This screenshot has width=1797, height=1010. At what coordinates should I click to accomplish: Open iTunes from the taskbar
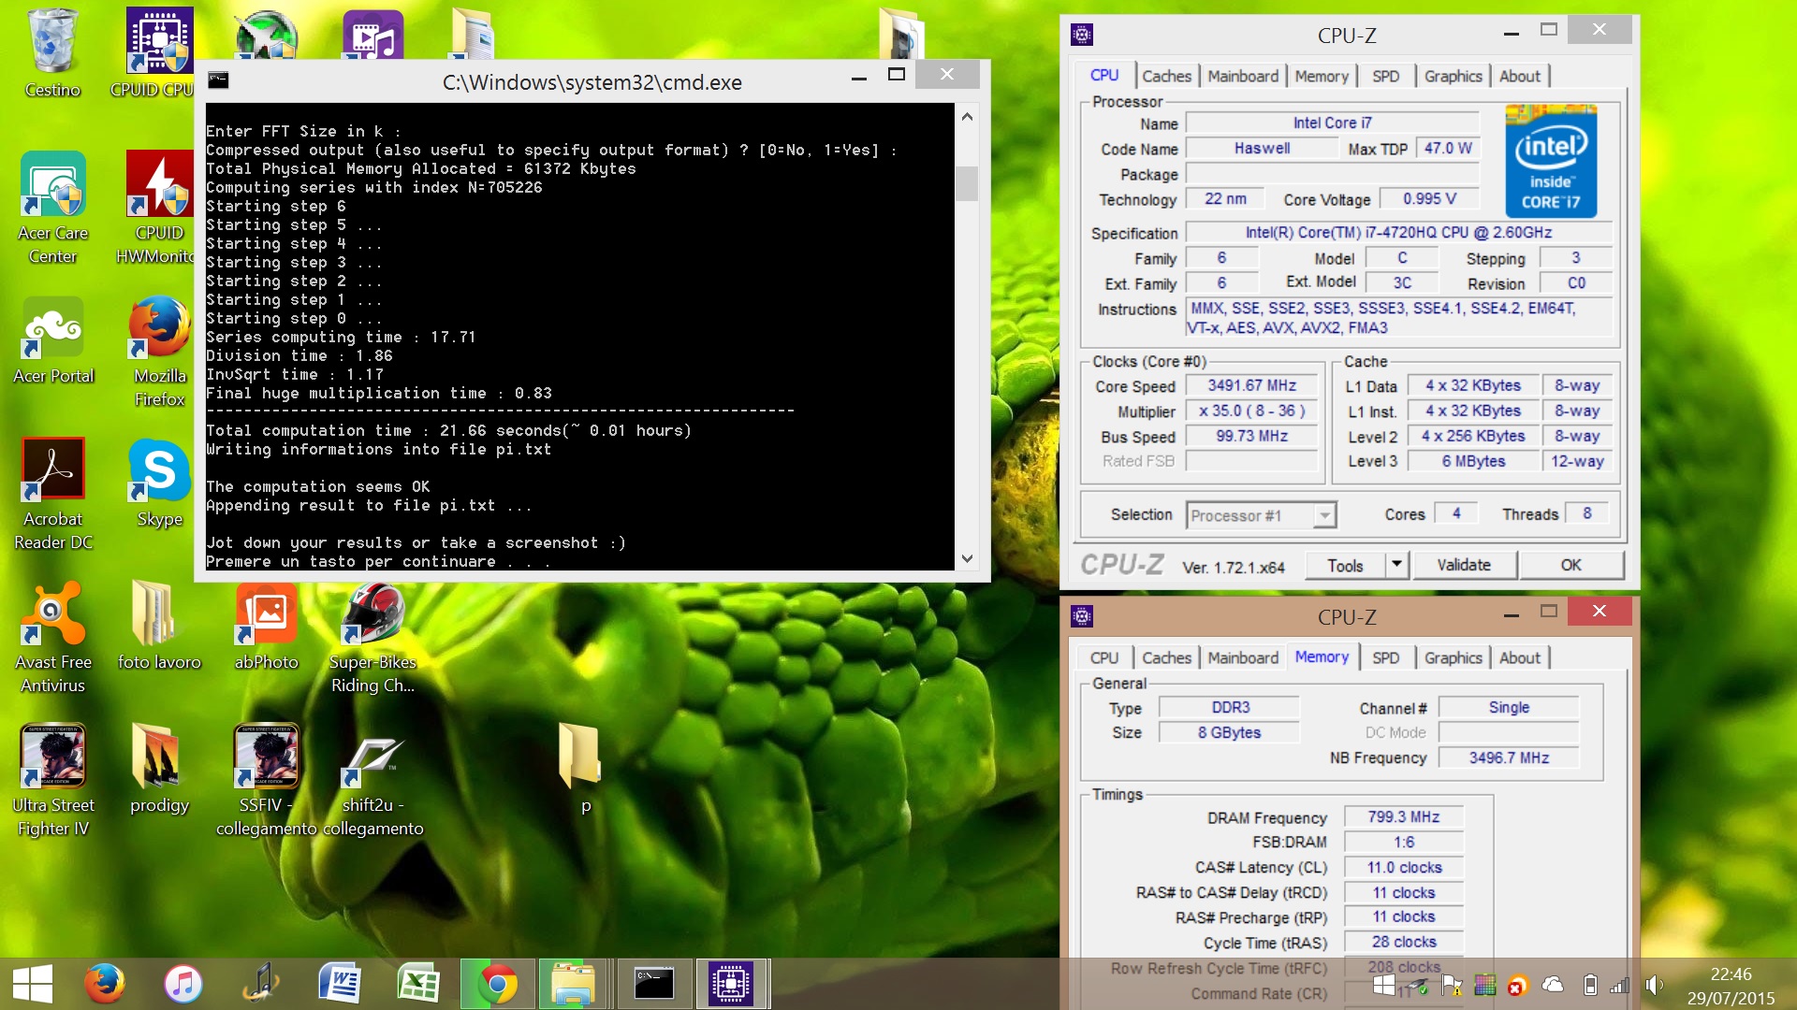click(183, 984)
